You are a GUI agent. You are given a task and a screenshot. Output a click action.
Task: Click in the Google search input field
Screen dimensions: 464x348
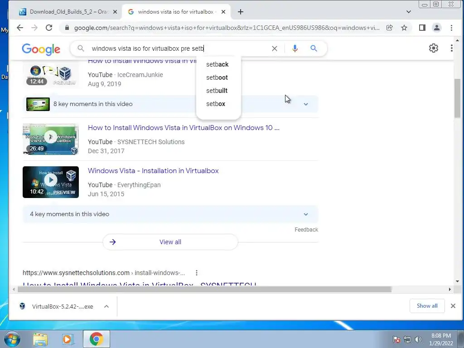[178, 48]
